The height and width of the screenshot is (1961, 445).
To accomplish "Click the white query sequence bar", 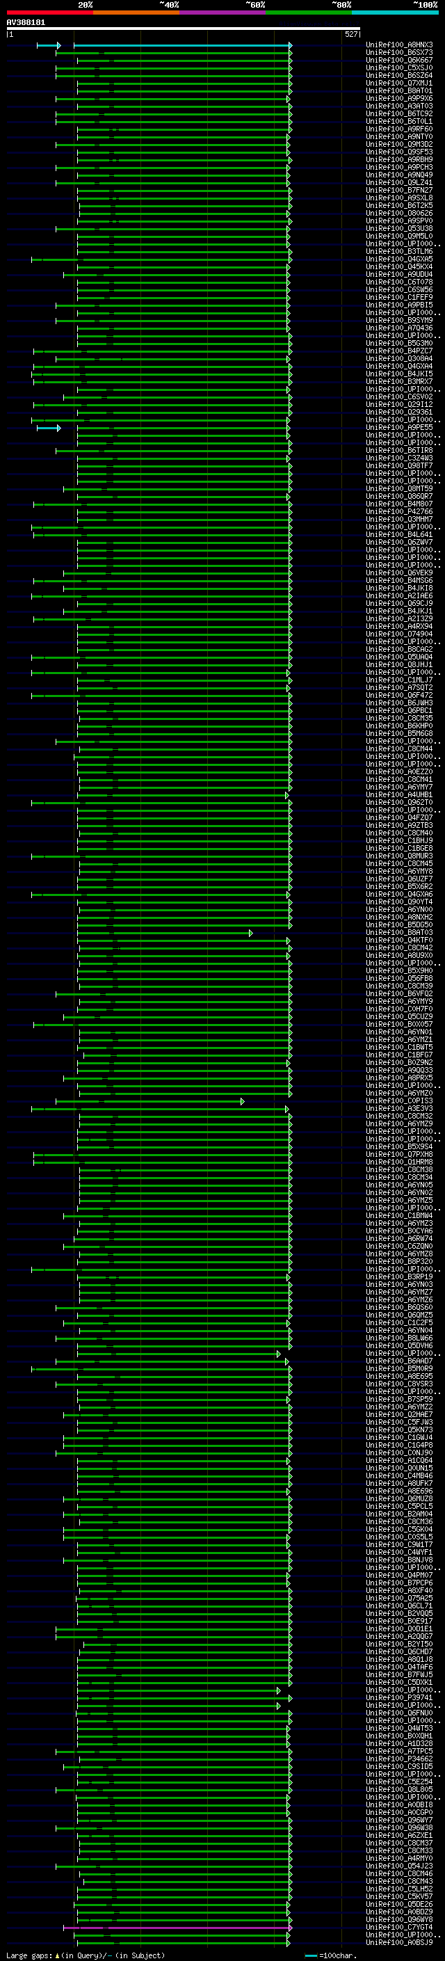I will pyautogui.click(x=184, y=29).
